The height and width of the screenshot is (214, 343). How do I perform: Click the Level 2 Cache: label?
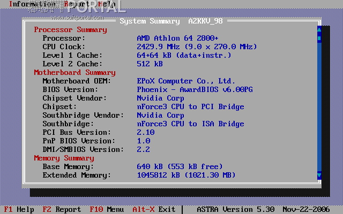point(72,64)
